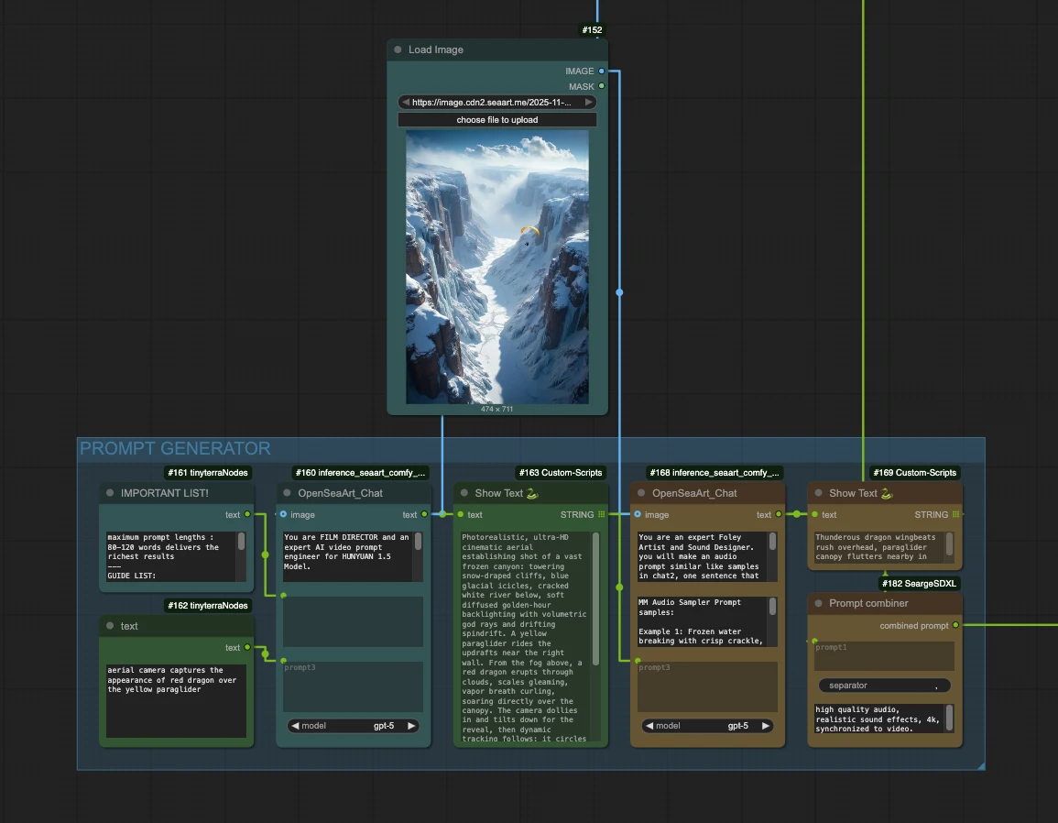Select the PROMPT GENERATOR group title
The image size is (1058, 823).
(175, 449)
